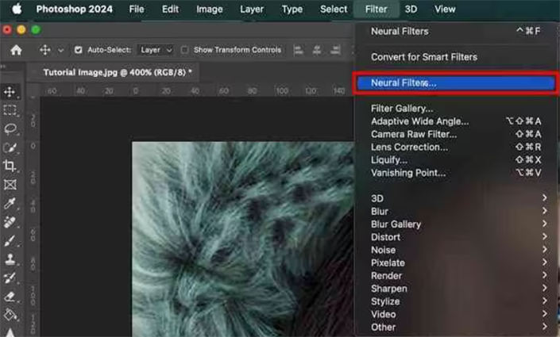Select the History Brush tool

(10, 278)
